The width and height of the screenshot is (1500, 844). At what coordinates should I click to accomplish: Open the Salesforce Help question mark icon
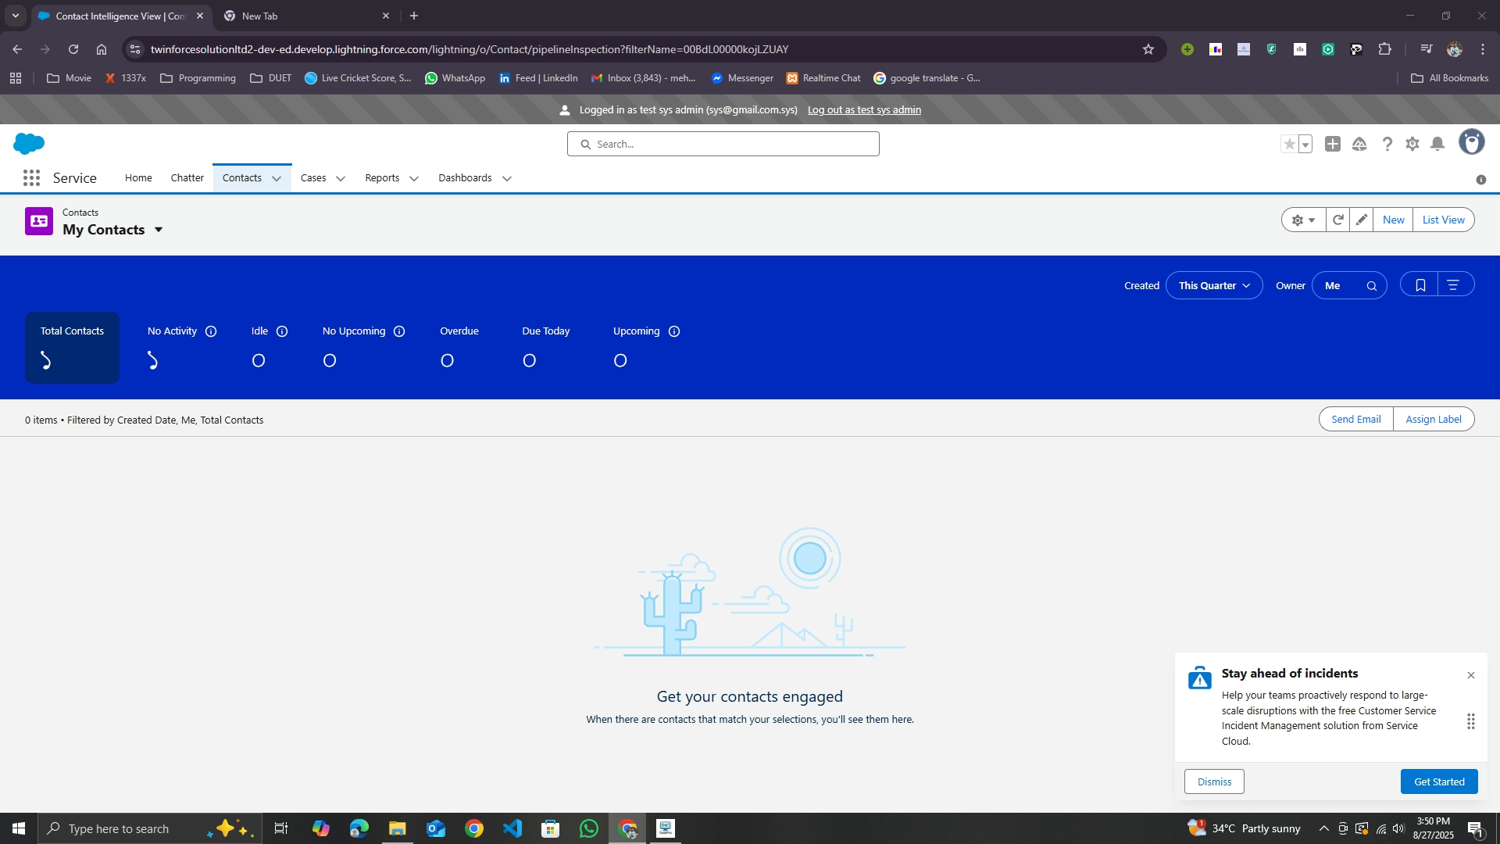pyautogui.click(x=1387, y=145)
